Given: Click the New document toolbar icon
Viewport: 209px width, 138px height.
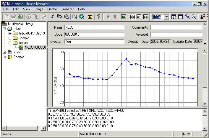Looking at the screenshot, I should pyautogui.click(x=7, y=17).
